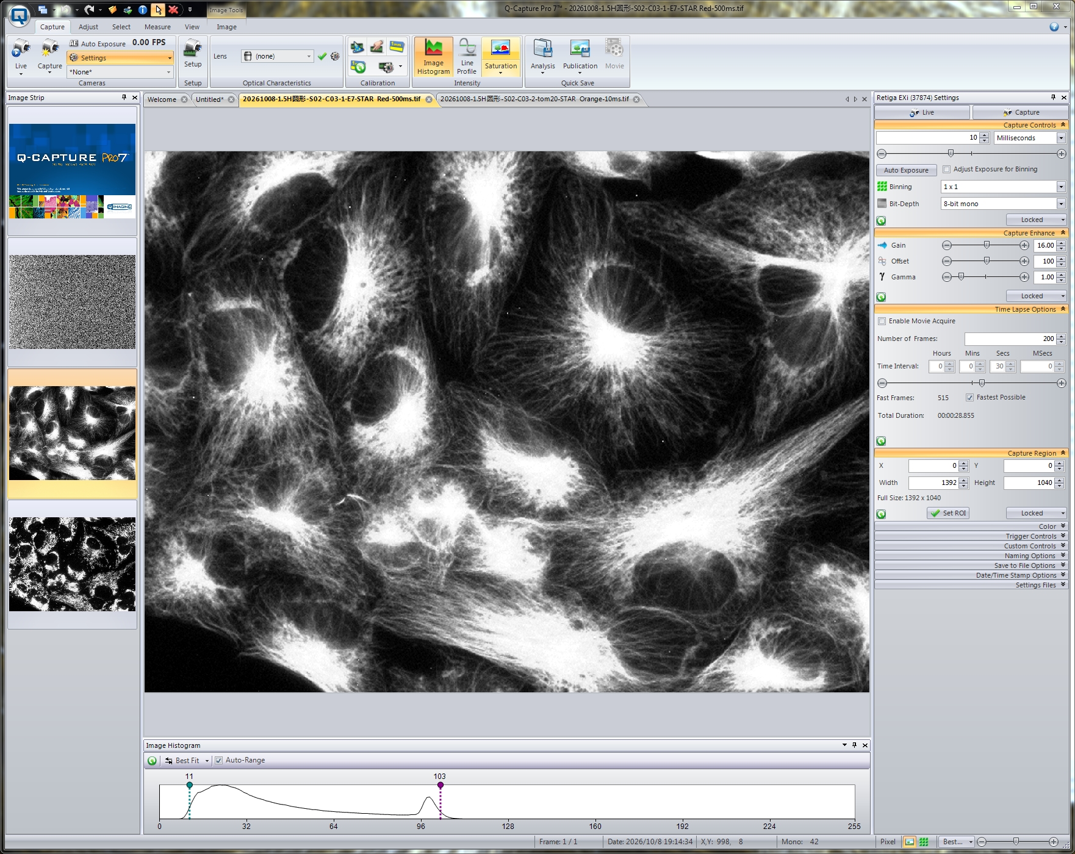Adjust the Gain slider handle
This screenshot has height=854, width=1075.
click(987, 245)
